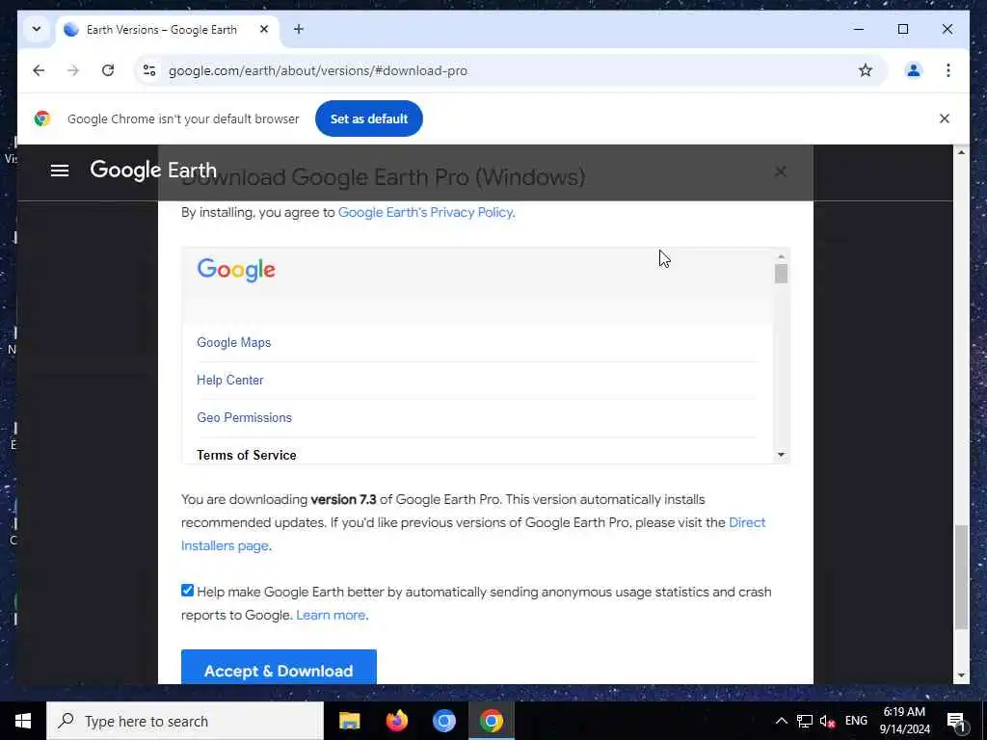The height and width of the screenshot is (740, 987).
Task: Click the page scrollbar up arrow
Action: (x=961, y=152)
